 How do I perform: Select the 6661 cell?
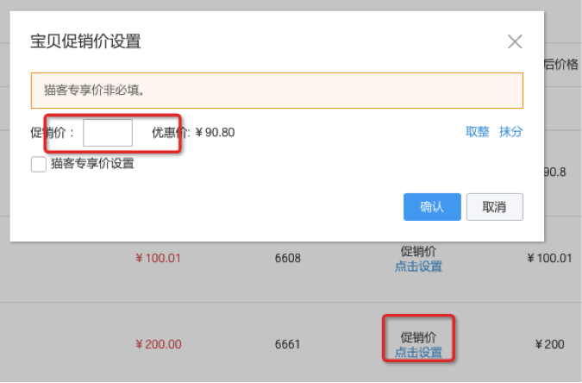click(287, 344)
